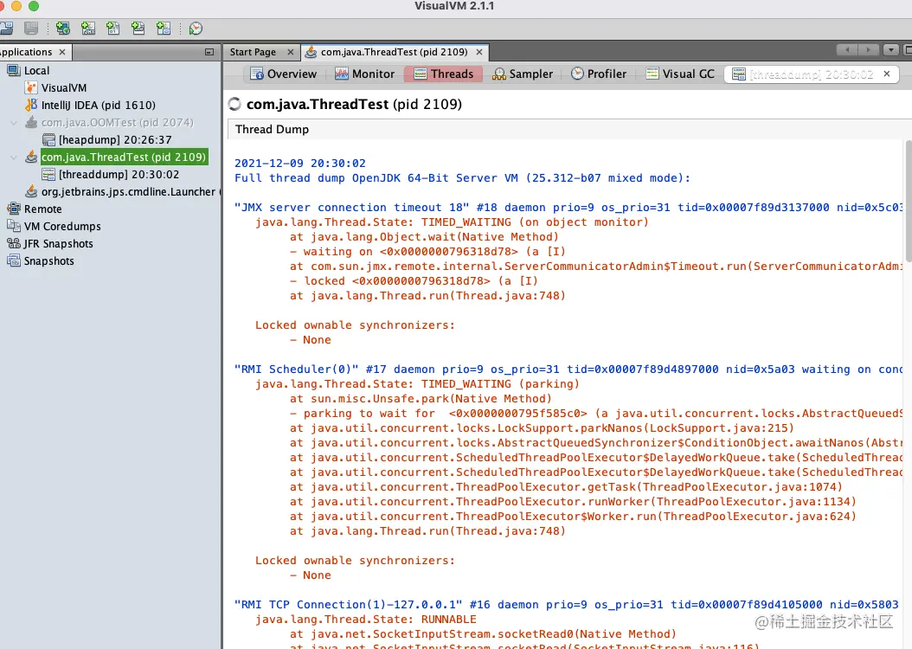This screenshot has width=912, height=649.
Task: Open the Overview tab
Action: pos(284,74)
